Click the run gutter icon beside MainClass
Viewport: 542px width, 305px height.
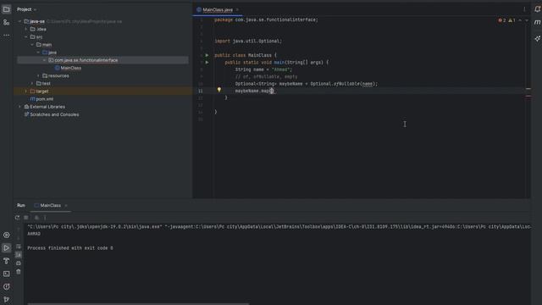tap(207, 55)
